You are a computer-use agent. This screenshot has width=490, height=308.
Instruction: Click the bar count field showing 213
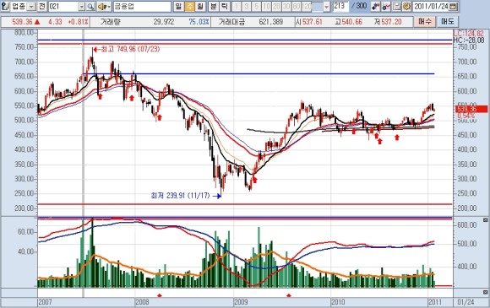tap(340, 7)
